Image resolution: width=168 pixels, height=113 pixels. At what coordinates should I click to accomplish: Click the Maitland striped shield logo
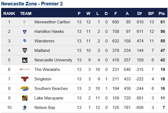25,51
